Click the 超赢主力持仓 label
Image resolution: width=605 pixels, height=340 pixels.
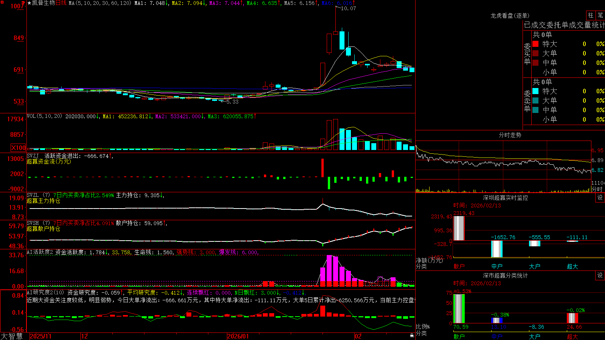tap(43, 201)
